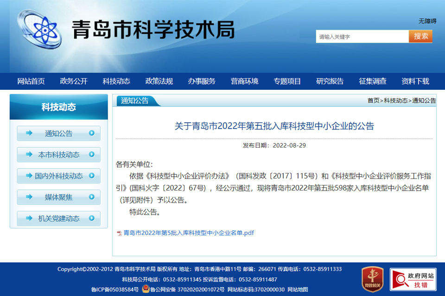The width and height of the screenshot is (445, 296).
Task: Click arrow icon on 机关党建动态 sidebar item
Action: click(x=29, y=218)
